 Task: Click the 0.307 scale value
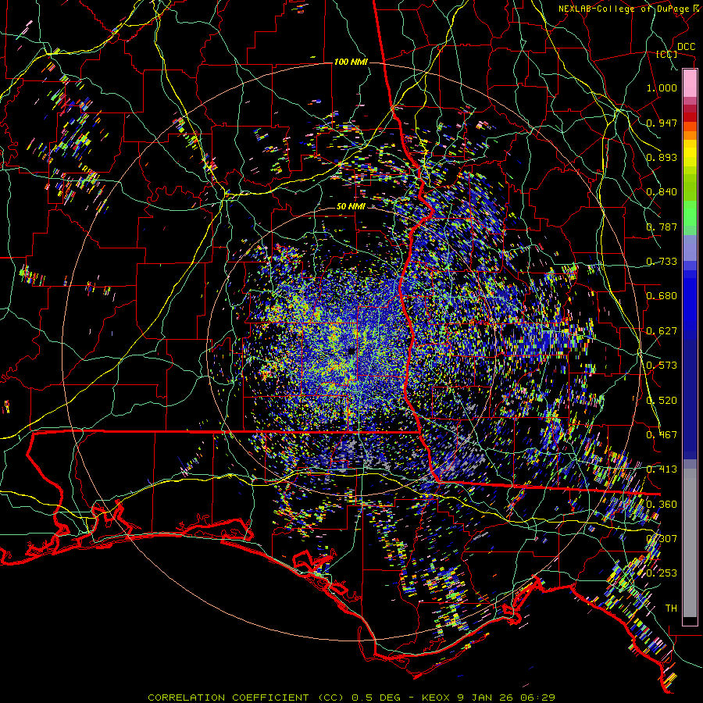point(662,539)
